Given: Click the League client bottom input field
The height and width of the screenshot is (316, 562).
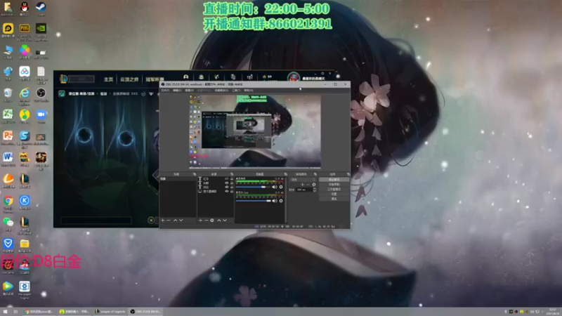Looking at the screenshot, I should (x=96, y=220).
